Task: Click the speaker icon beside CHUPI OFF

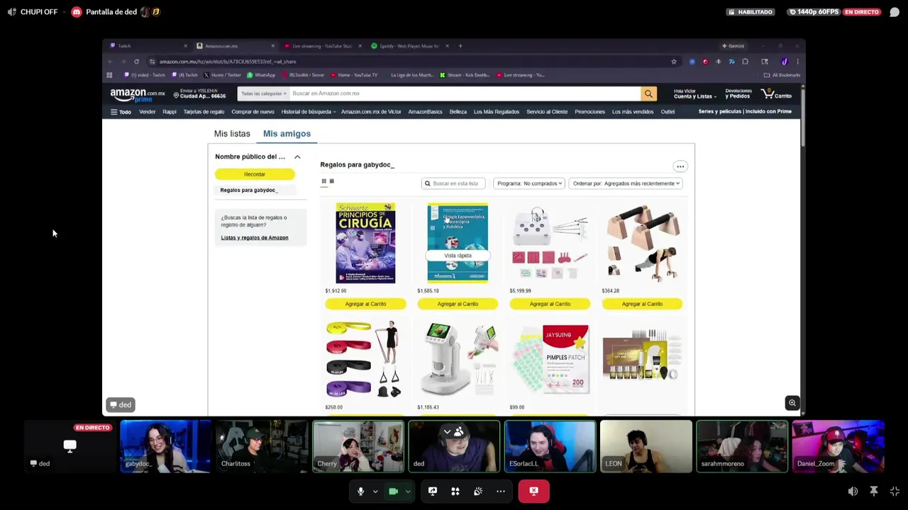Action: (x=11, y=12)
